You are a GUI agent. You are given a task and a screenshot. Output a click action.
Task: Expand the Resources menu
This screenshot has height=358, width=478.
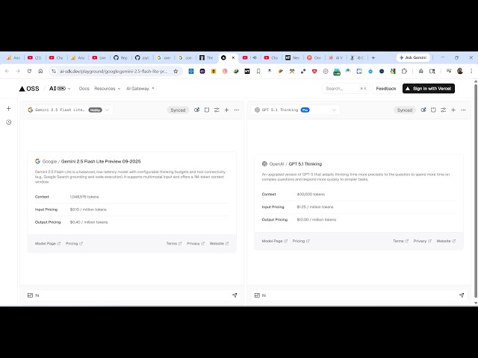point(108,89)
